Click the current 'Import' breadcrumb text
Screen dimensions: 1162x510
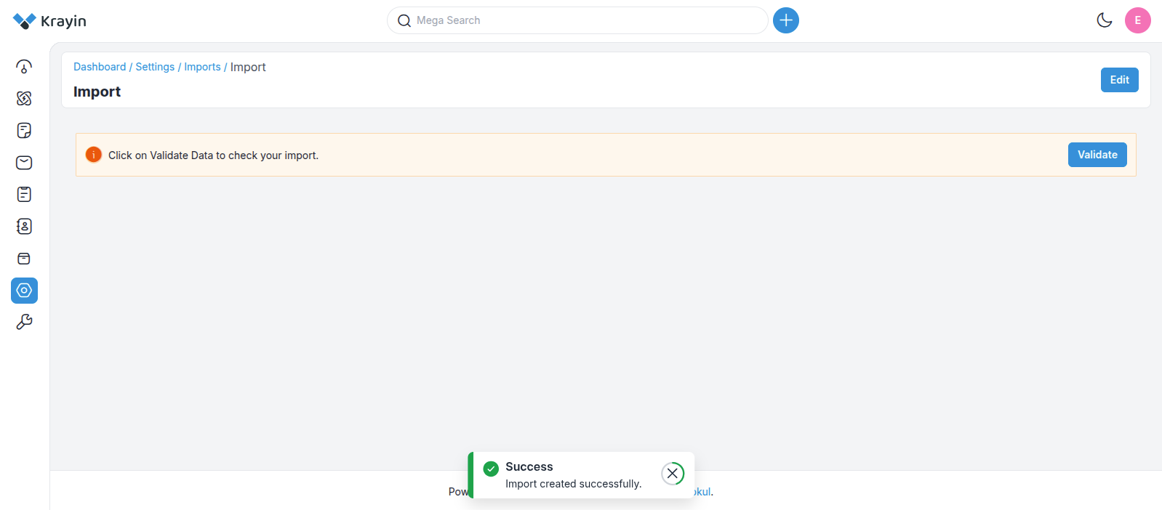[x=248, y=67]
